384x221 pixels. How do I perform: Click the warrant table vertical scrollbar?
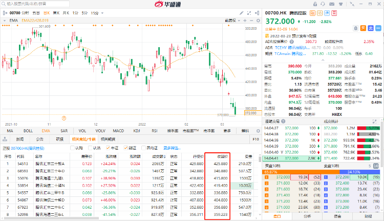(260, 158)
